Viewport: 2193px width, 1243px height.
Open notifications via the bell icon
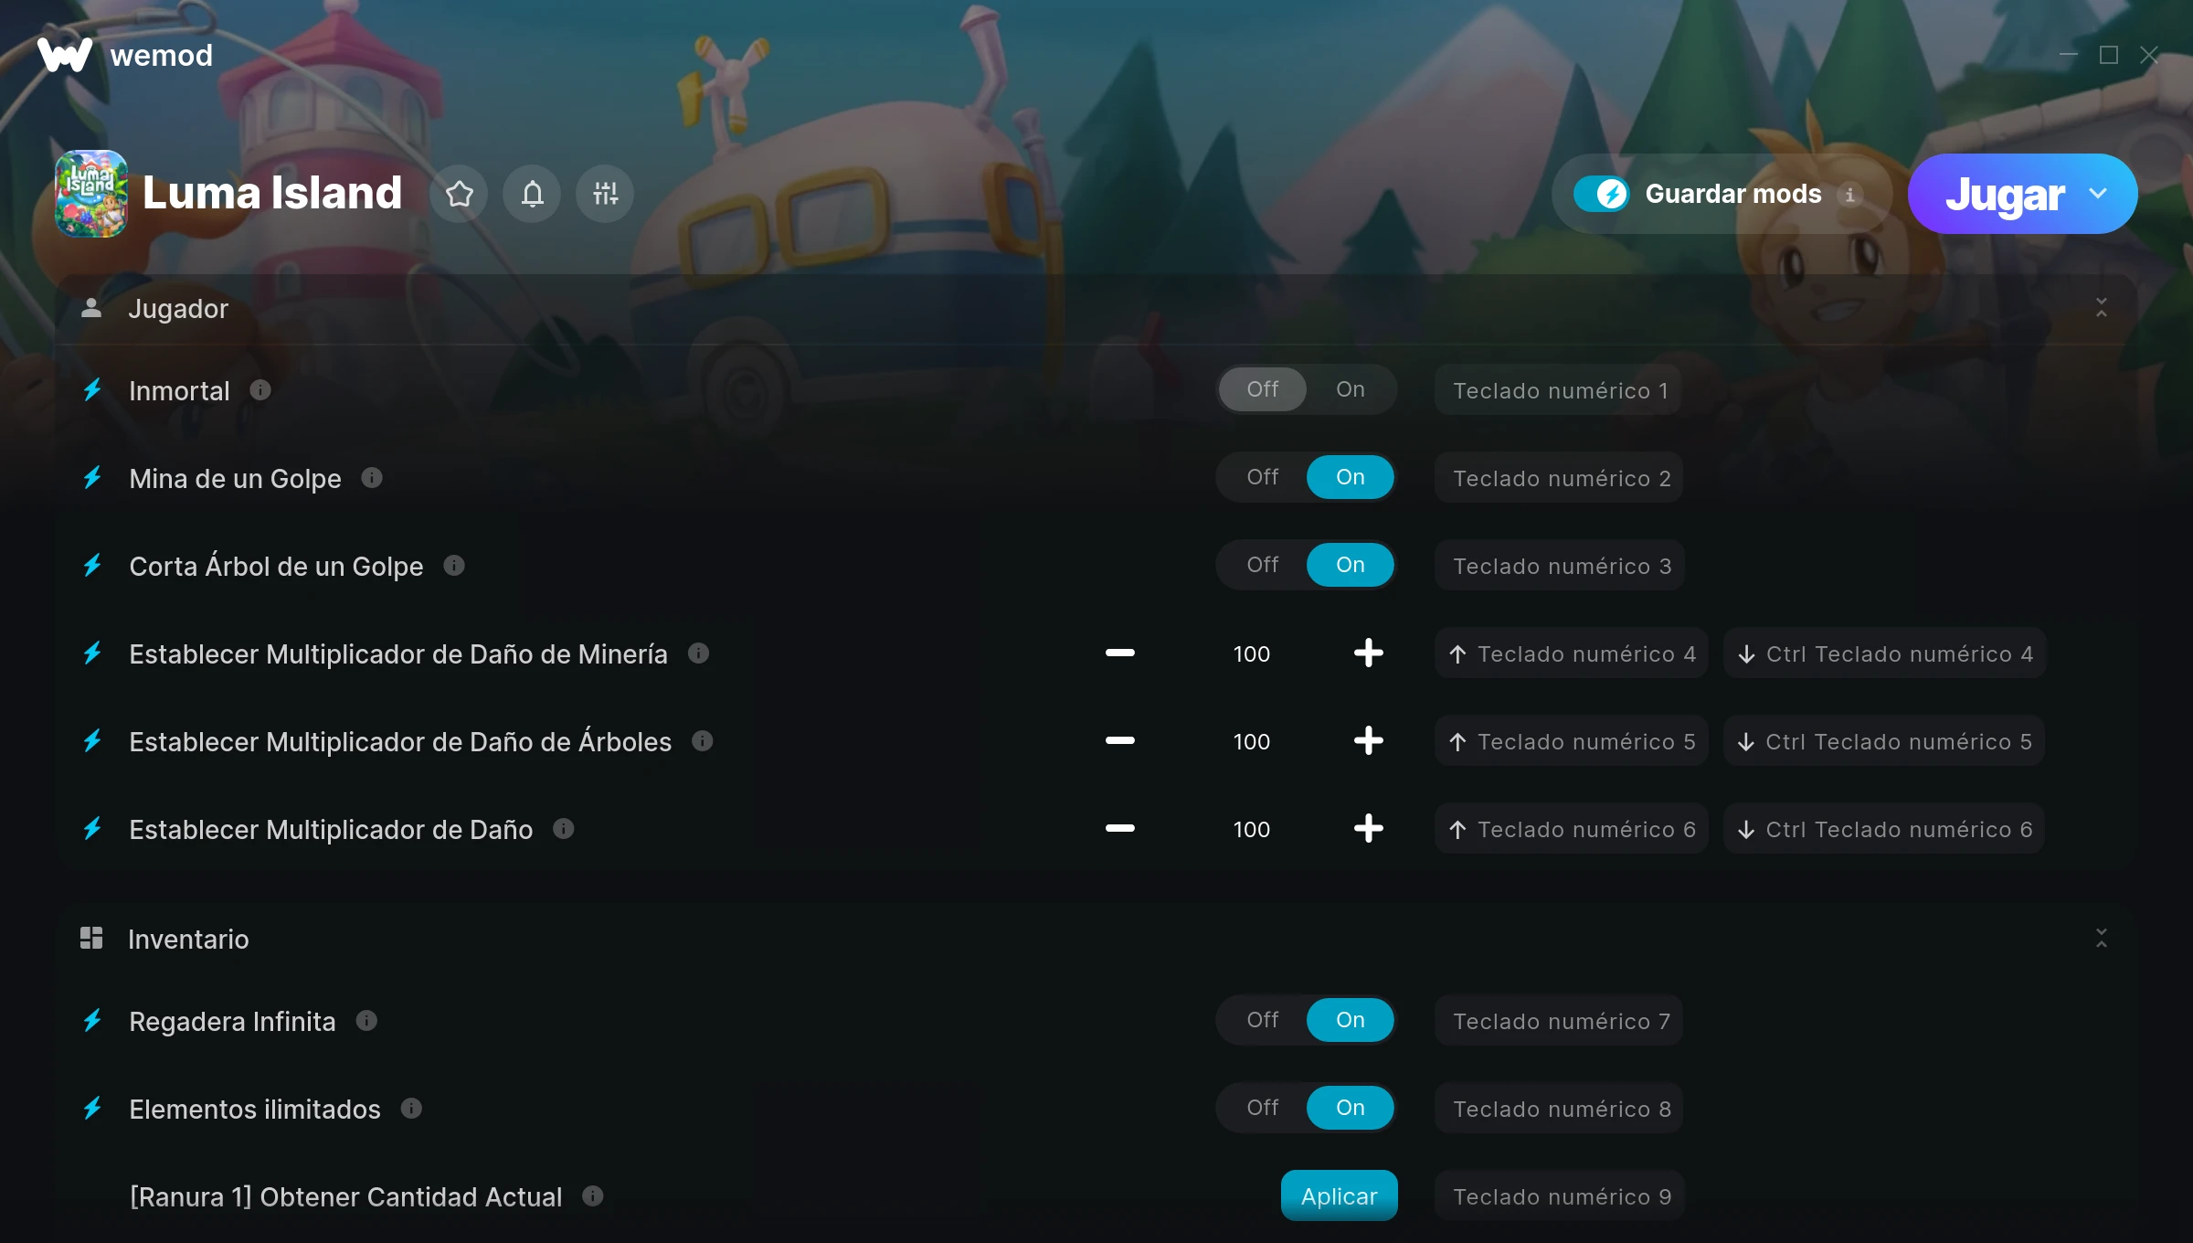pyautogui.click(x=532, y=194)
